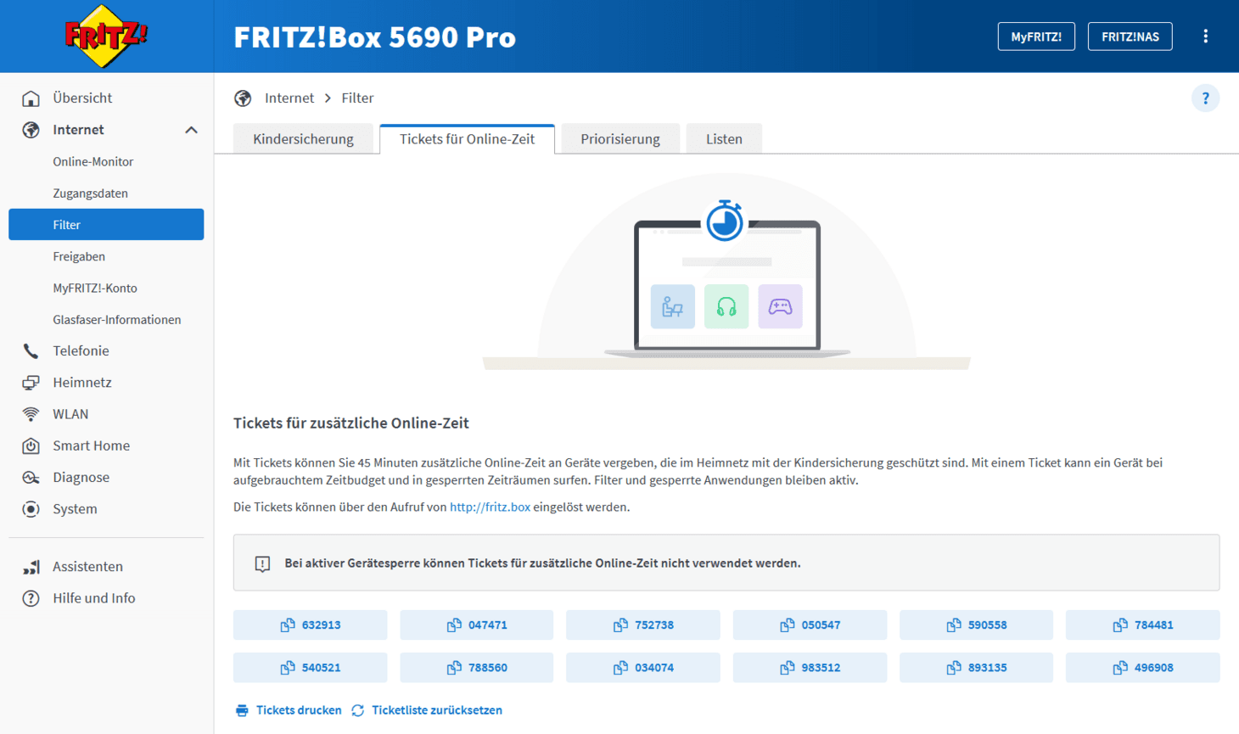Click copy icon of ticket 590558
This screenshot has height=734, width=1239.
pyautogui.click(x=954, y=625)
